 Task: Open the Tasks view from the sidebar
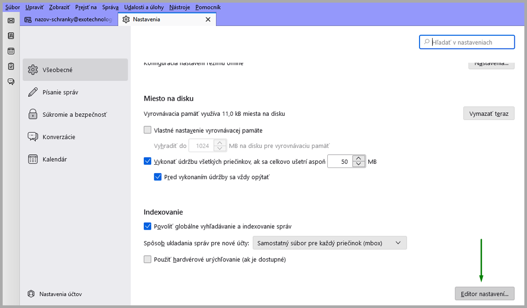(11, 66)
